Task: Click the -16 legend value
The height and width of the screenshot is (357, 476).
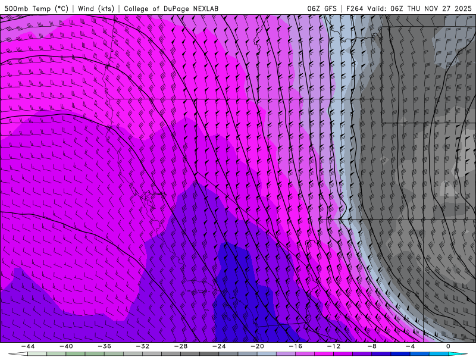Action: (295, 346)
